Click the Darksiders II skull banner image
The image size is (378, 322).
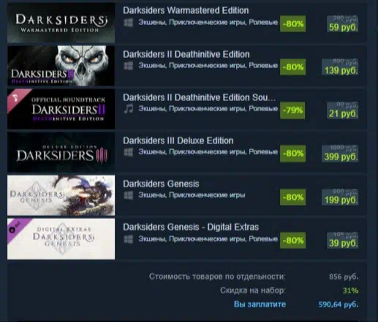(61, 66)
